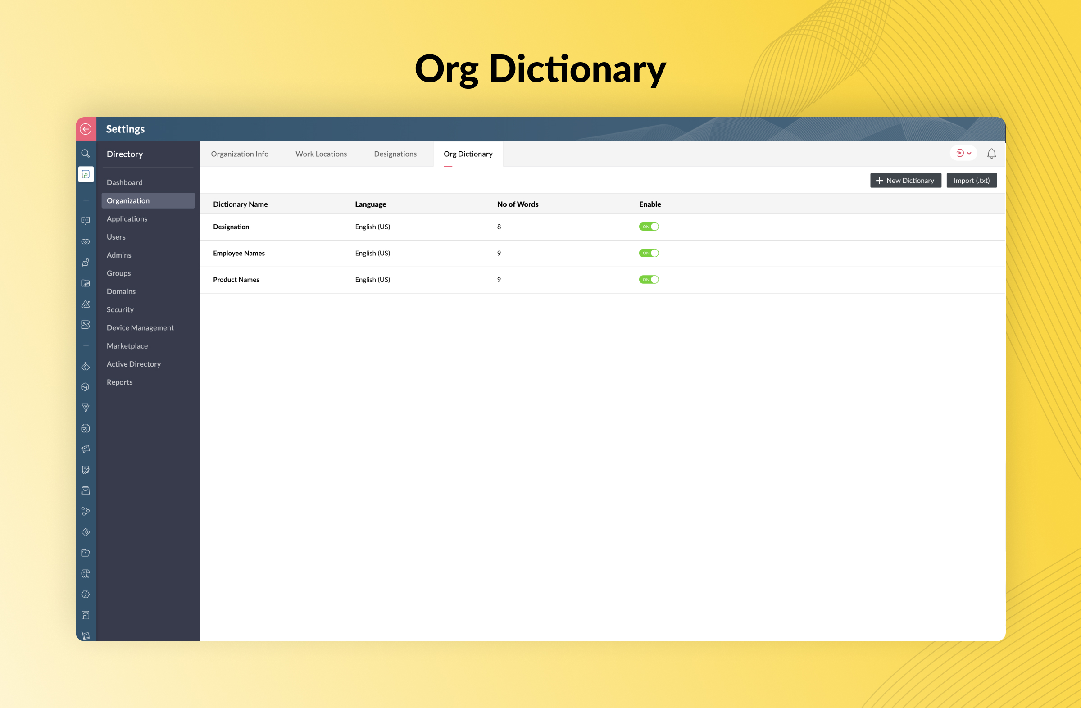Screen dimensions: 1081x708
Task: Expand the red play-icon dropdown in header
Action: tap(963, 153)
